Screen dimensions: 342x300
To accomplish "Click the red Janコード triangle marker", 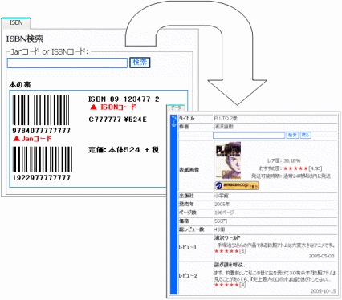I will [x=17, y=139].
